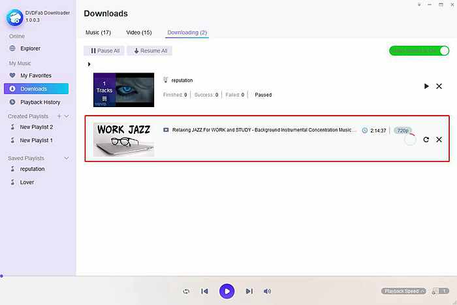This screenshot has width=457, height=305.
Task: Click the Relaxing JAZZ For WORK title
Action: coord(264,130)
